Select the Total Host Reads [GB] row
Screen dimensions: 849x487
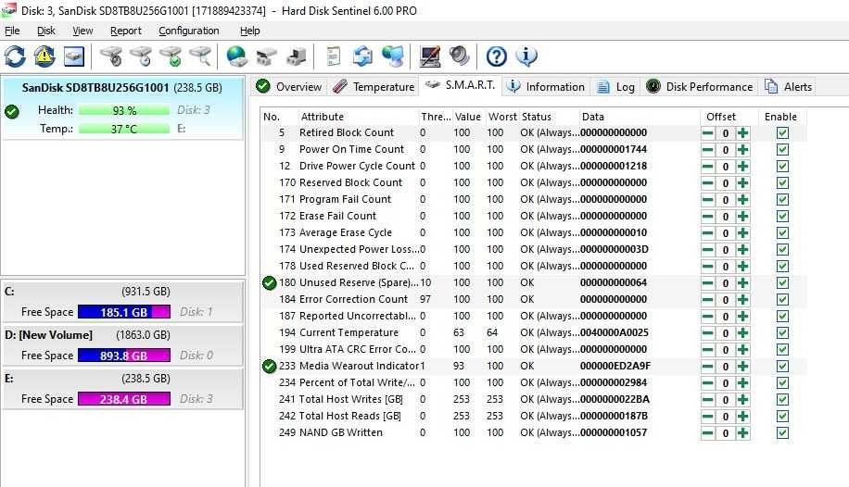(x=533, y=416)
